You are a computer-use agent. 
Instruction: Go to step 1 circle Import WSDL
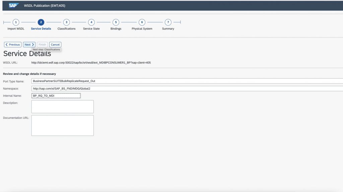pos(16,22)
